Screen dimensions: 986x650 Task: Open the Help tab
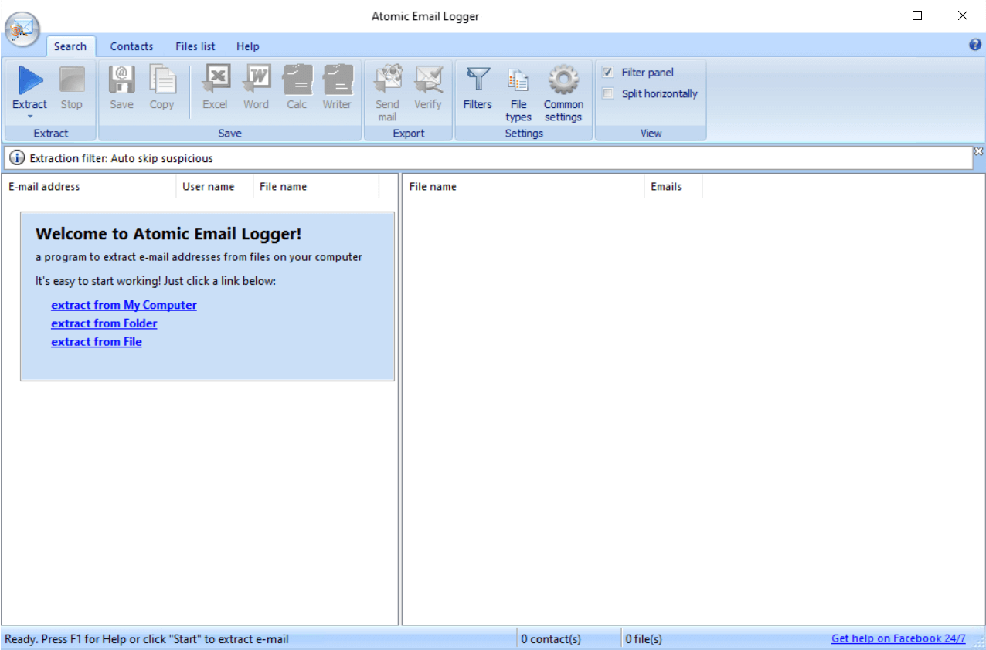248,46
